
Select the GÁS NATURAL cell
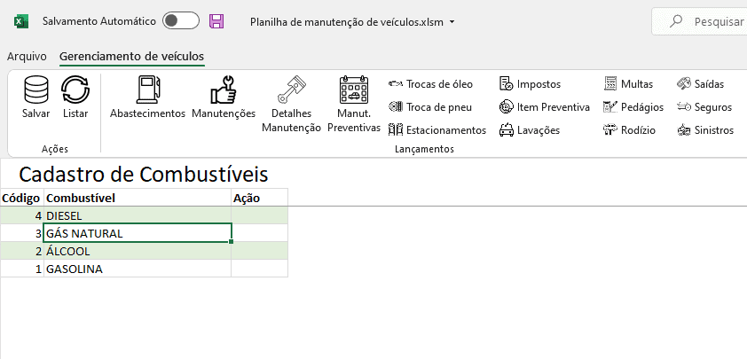click(138, 233)
